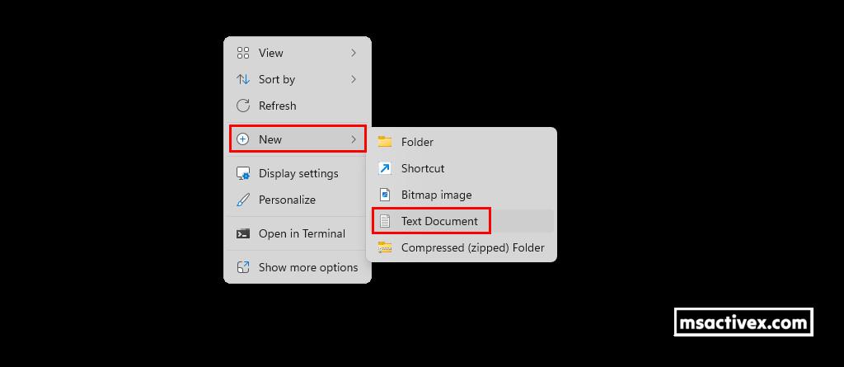Click the New plus-circle icon
This screenshot has width=844, height=367.
[243, 139]
